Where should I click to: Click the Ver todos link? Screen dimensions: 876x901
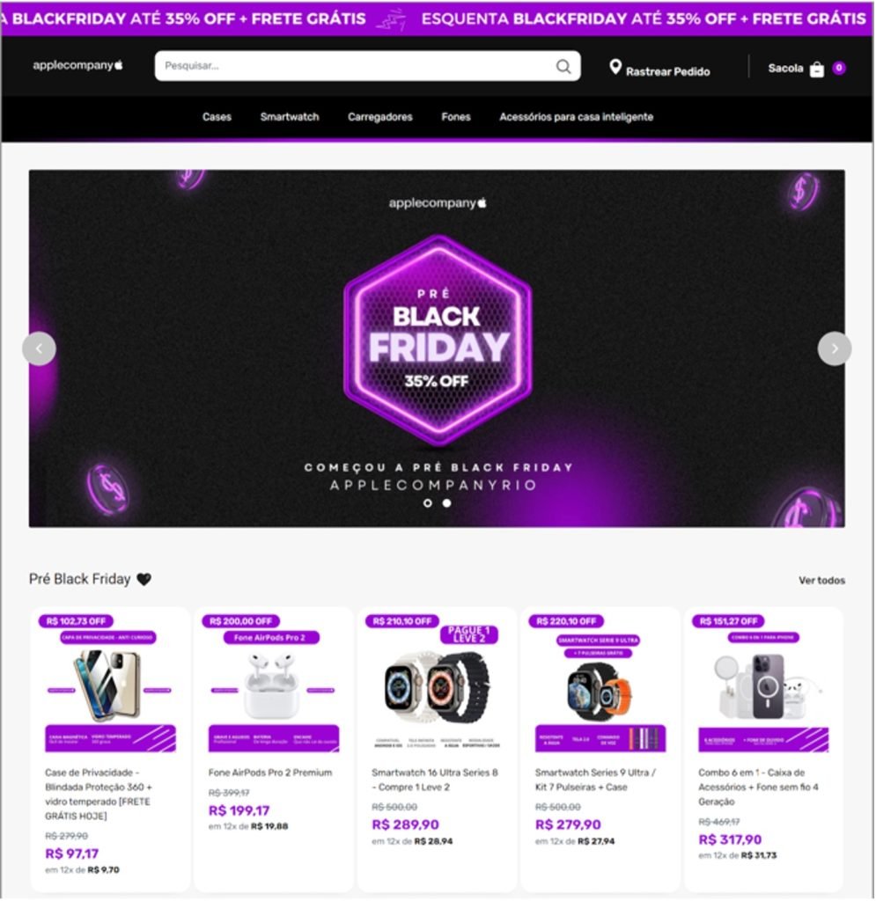(822, 581)
